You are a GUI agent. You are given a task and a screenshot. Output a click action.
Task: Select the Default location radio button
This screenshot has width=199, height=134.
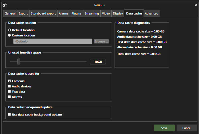(10, 30)
